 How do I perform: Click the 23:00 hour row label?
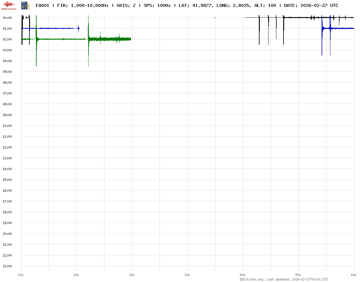click(7, 266)
